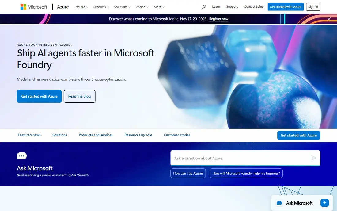Choose 'How can I try Azure?' suggestion
337x211 pixels.
click(188, 173)
